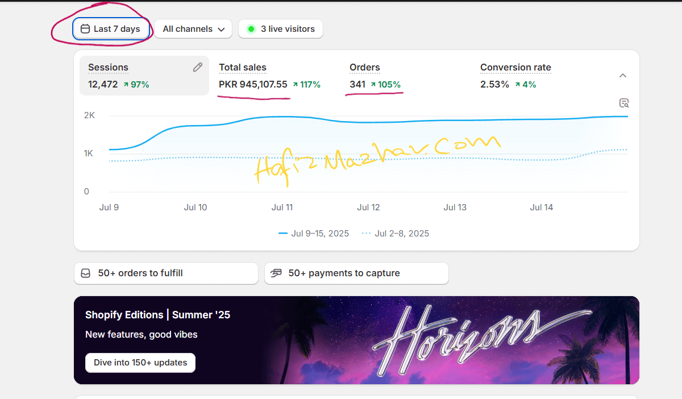Open 50+ orders to fulfill
This screenshot has height=399, width=682.
pos(166,273)
